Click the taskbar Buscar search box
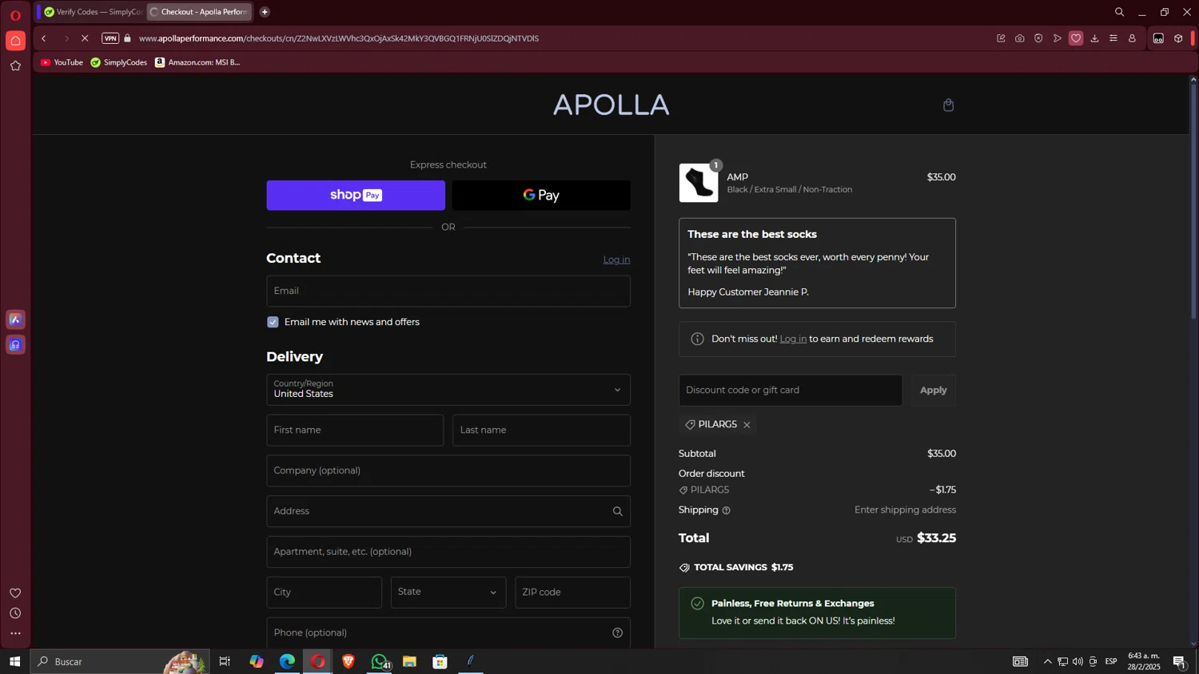This screenshot has width=1199, height=674. coord(120,662)
